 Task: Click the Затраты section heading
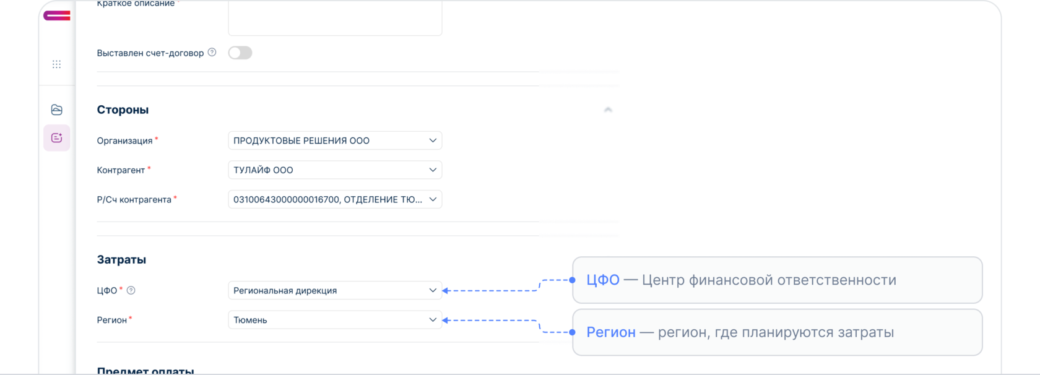(121, 260)
